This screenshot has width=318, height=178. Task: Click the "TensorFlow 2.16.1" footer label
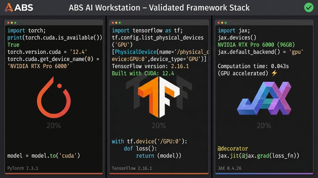(132, 168)
